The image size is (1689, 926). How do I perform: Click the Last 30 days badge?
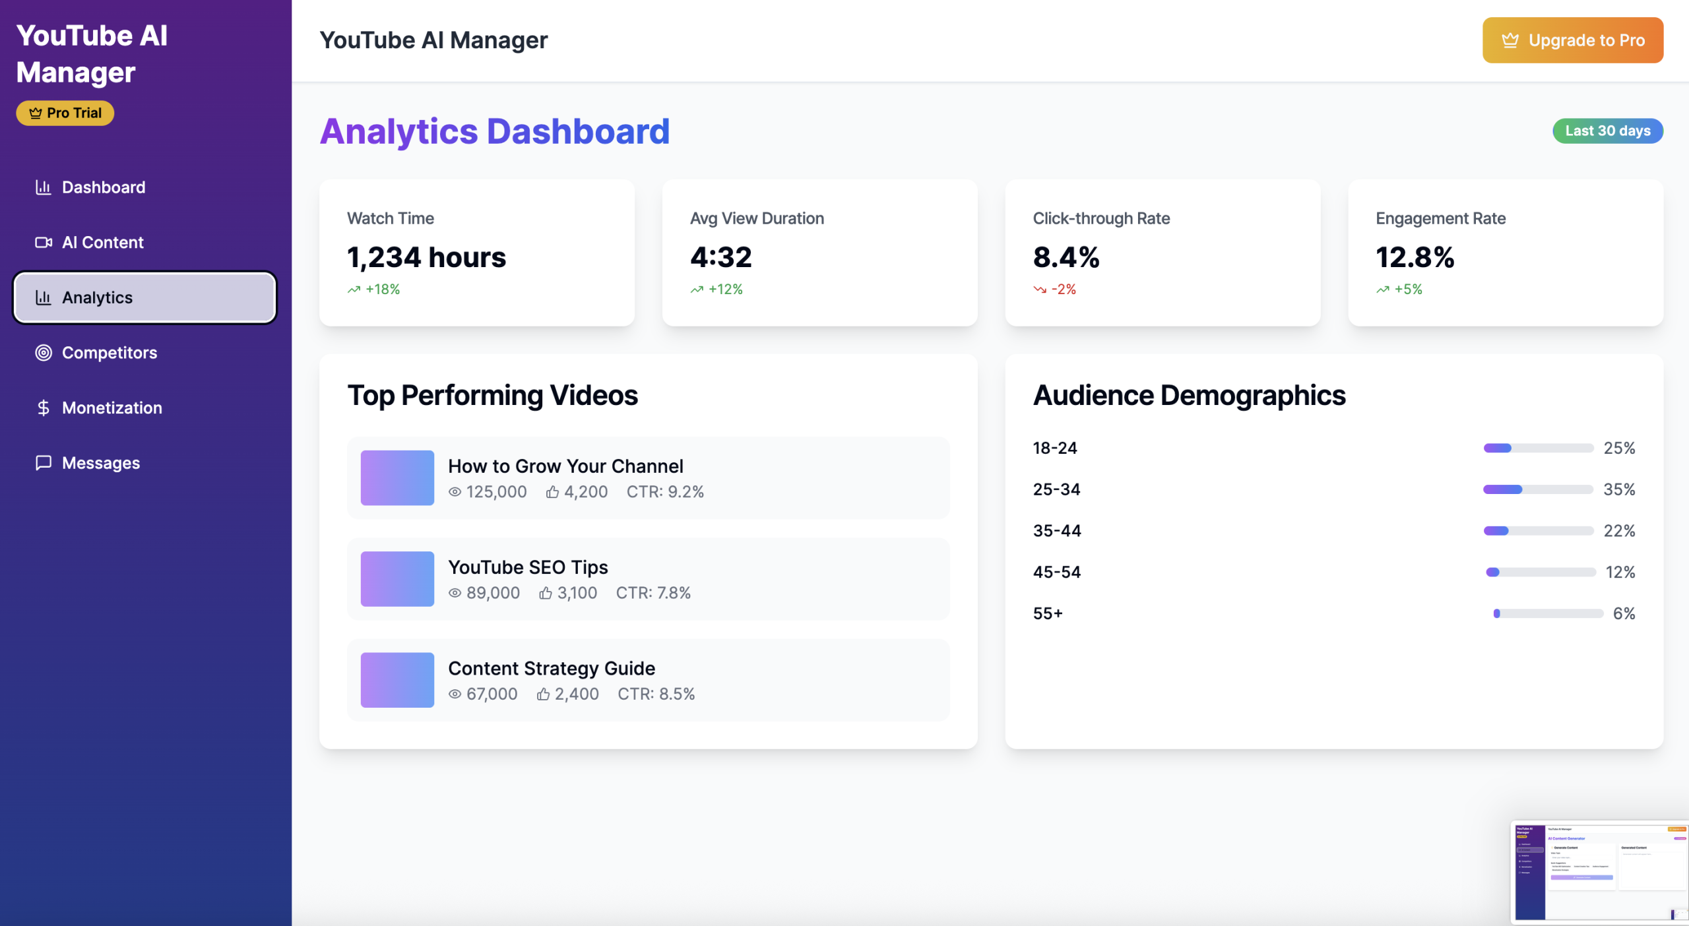pyautogui.click(x=1607, y=131)
